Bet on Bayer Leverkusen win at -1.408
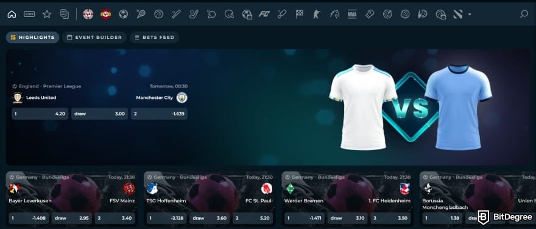Screen dimensions: 536x229 (29, 218)
